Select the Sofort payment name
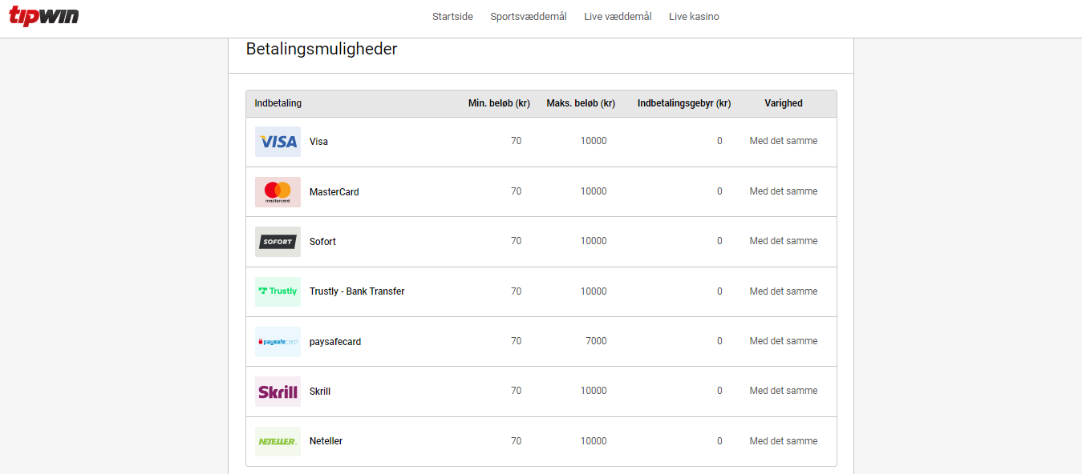The height and width of the screenshot is (474, 1082). [x=322, y=242]
